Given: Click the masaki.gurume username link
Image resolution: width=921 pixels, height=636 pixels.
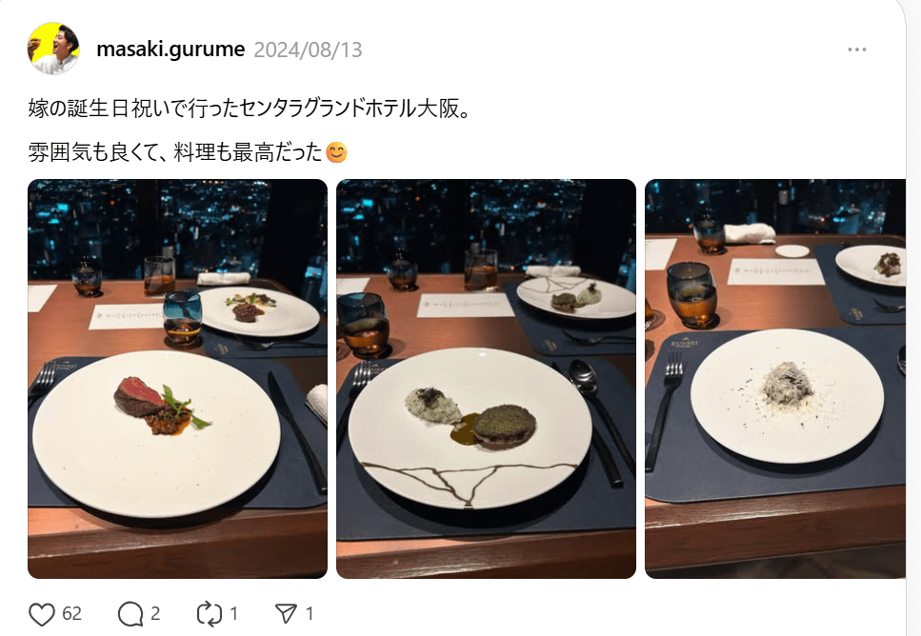Looking at the screenshot, I should tap(170, 50).
